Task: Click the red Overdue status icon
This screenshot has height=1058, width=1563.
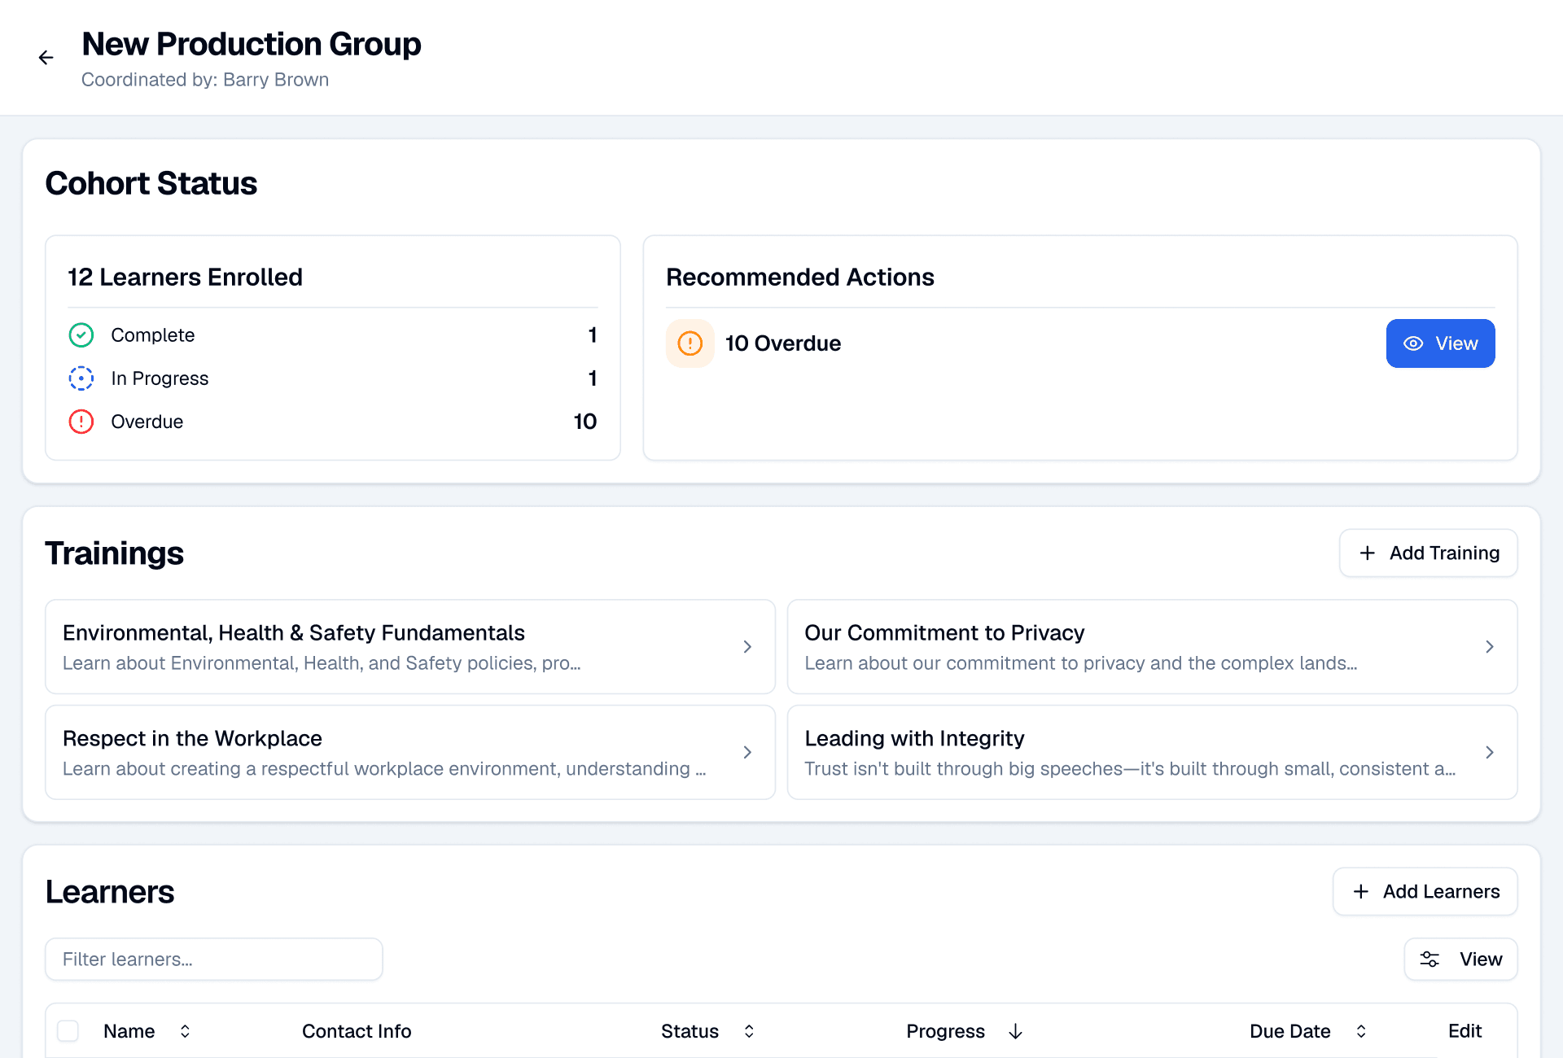Action: (x=81, y=422)
